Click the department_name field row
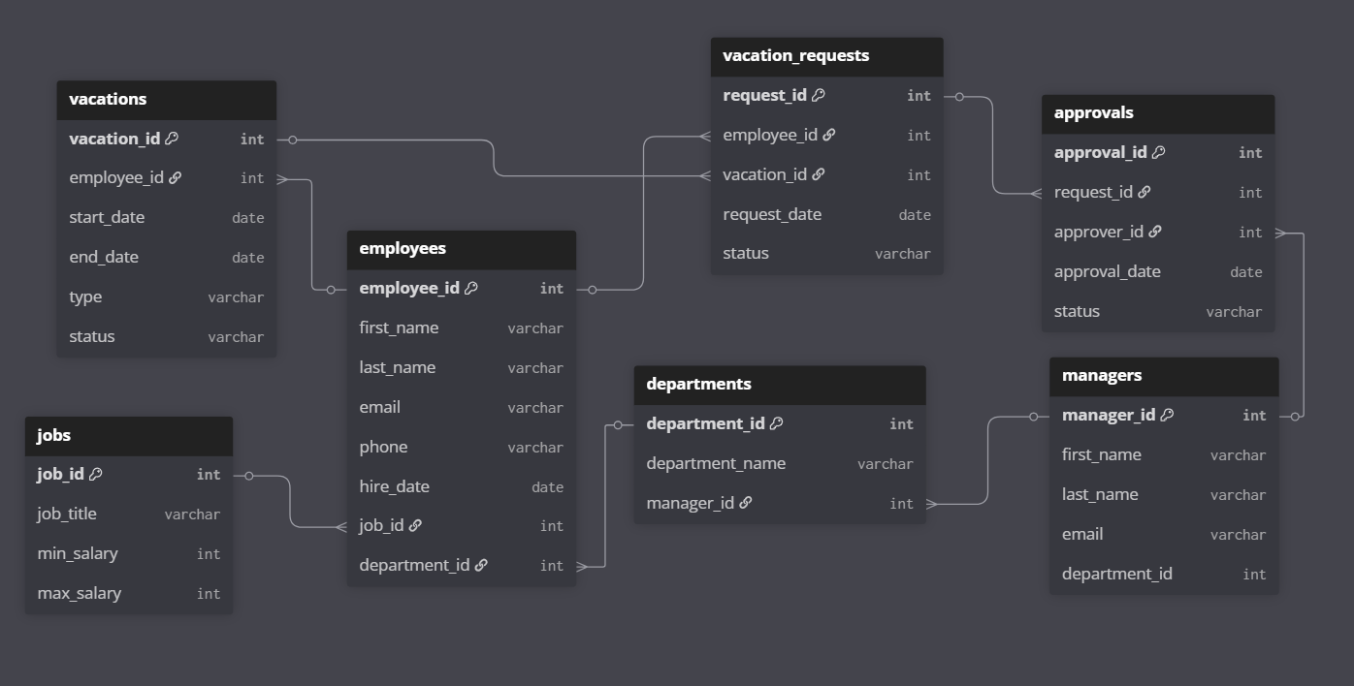Viewport: 1354px width, 686px height. 779,463
